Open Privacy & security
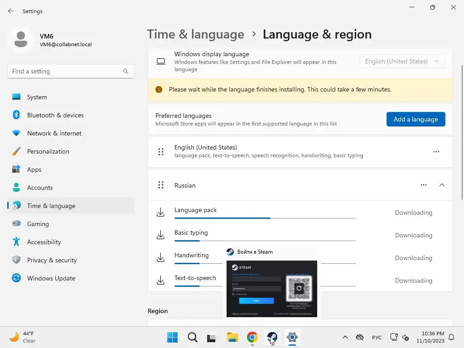The height and width of the screenshot is (348, 464). [x=71, y=260]
